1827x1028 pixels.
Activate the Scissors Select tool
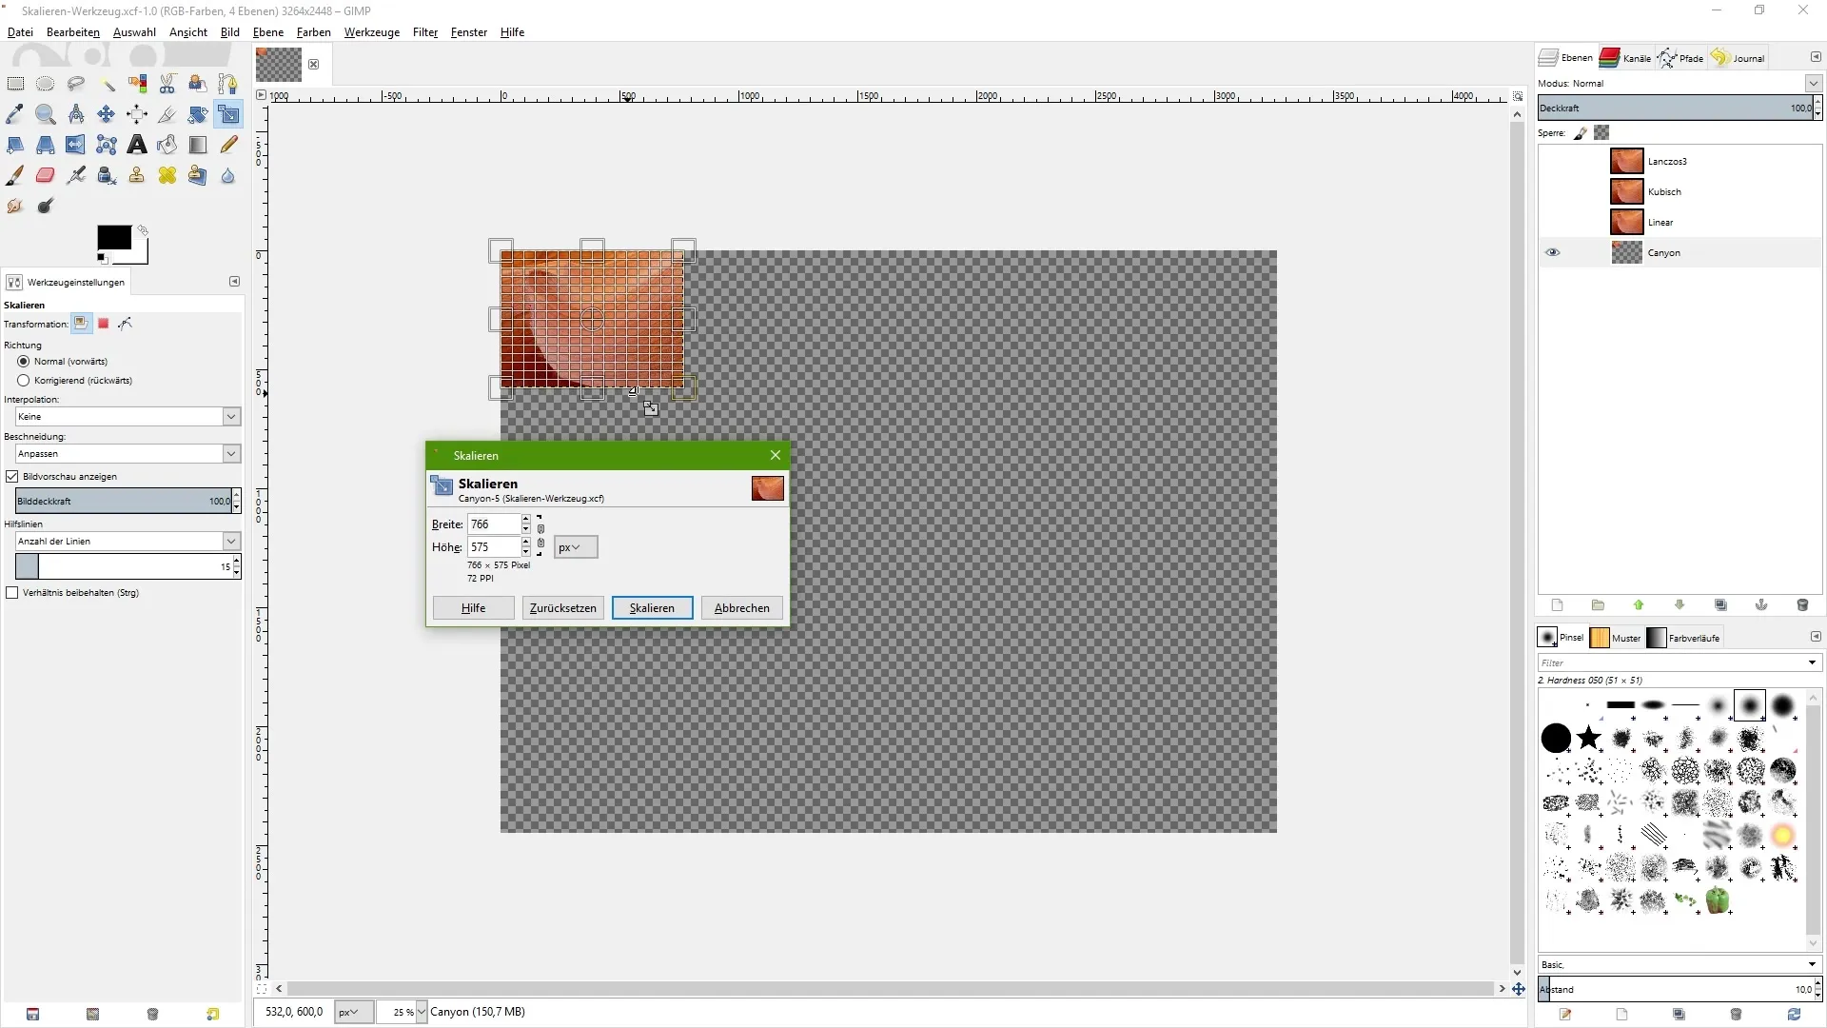167,84
